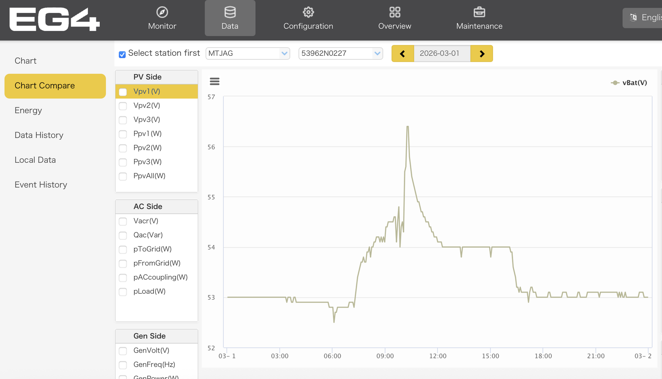Open Maintenance toolbox icon
This screenshot has width=662, height=379.
[479, 12]
